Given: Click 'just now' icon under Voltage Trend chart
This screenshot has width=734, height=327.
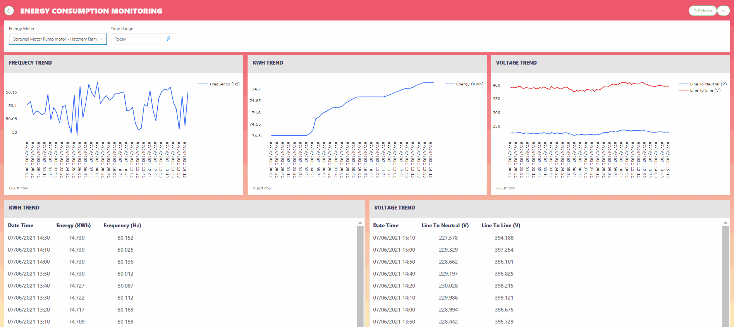Looking at the screenshot, I should point(498,188).
